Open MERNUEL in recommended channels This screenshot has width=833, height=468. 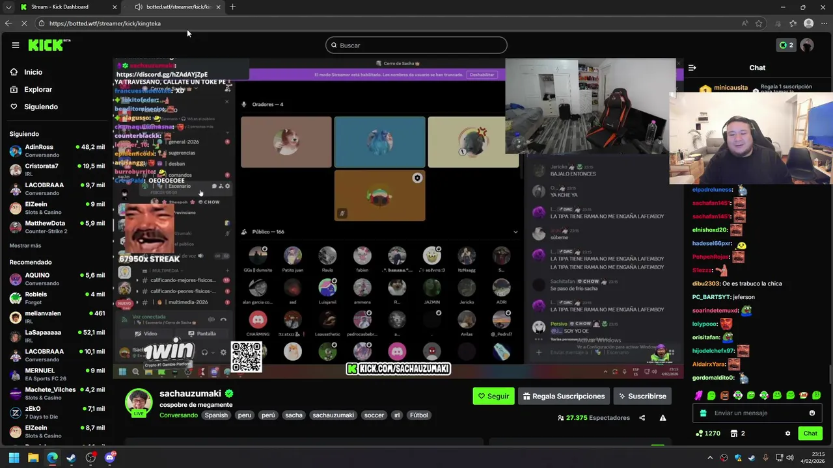pyautogui.click(x=57, y=374)
